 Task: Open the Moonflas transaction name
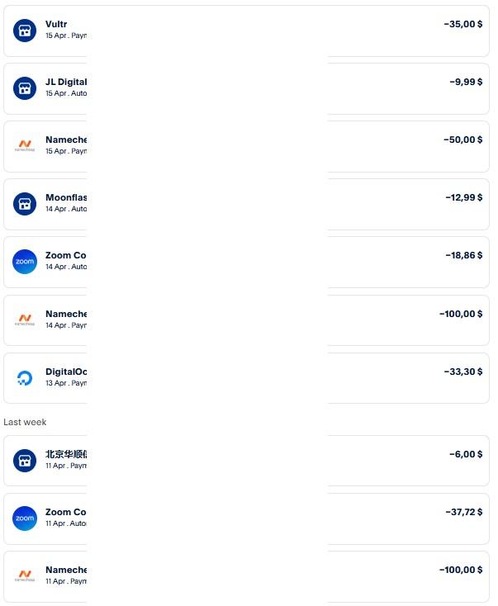click(65, 197)
